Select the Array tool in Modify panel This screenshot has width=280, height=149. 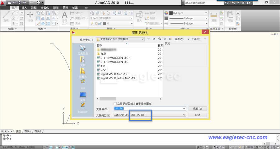(48, 24)
